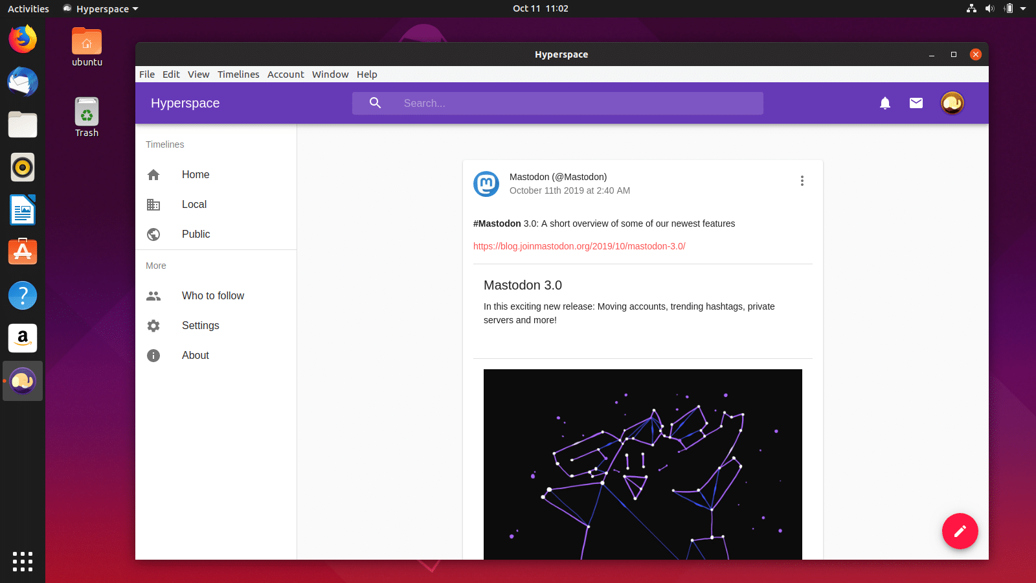Open Rhythmbox from the dock
Viewport: 1036px width, 583px height.
(x=23, y=168)
